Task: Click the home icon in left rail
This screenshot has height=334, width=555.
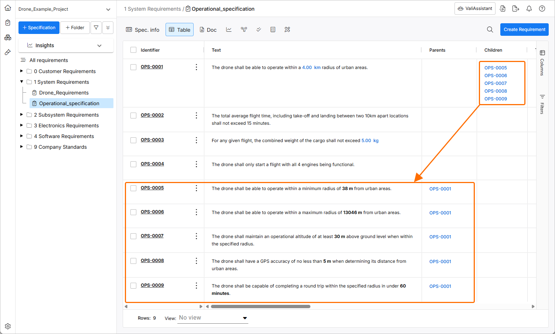Action: pos(8,8)
